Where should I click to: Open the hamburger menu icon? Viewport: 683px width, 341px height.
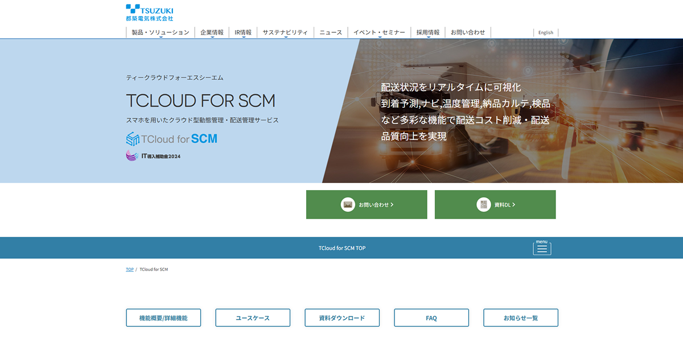(542, 248)
